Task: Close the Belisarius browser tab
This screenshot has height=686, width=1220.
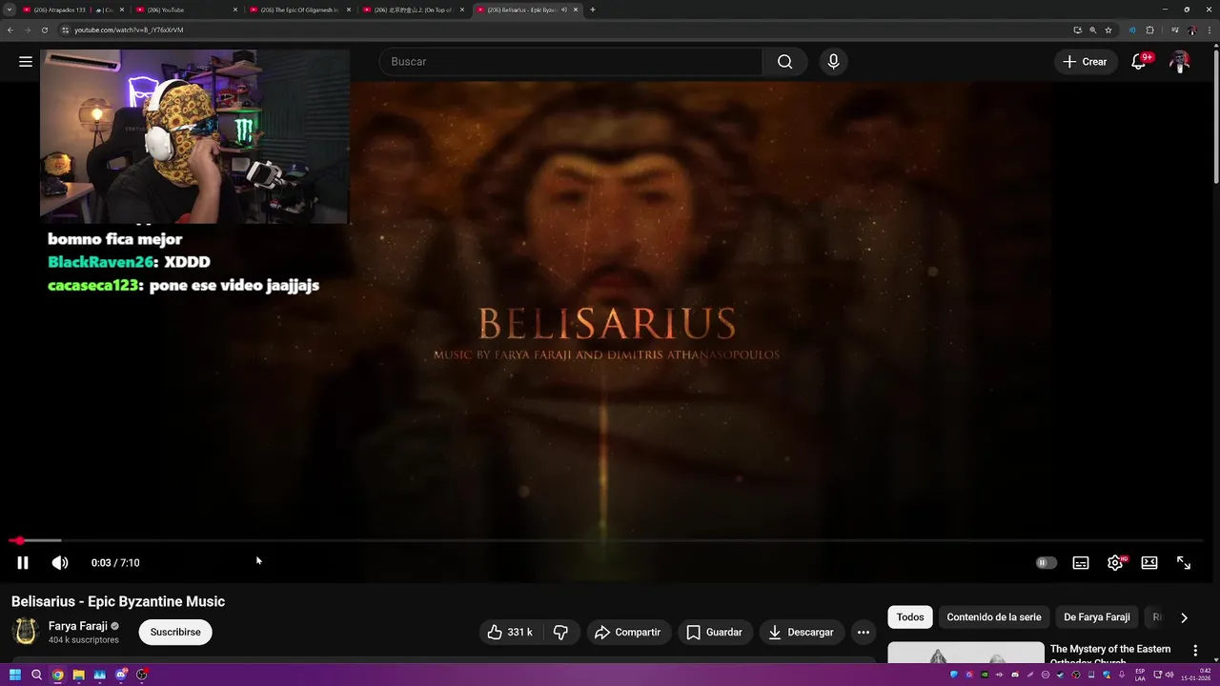Action: 576,10
